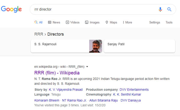This screenshot has width=180, height=110.
Task: Click the blue search magnifier button
Action: [x=169, y=9]
